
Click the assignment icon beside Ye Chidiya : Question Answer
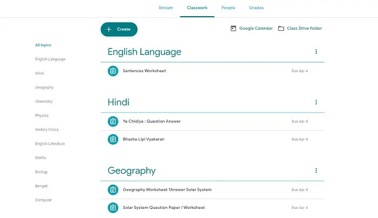point(113,121)
